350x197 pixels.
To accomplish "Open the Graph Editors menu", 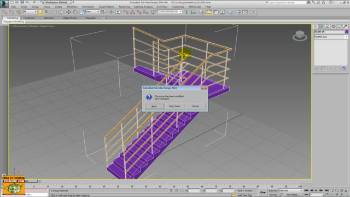I will pyautogui.click(x=106, y=7).
